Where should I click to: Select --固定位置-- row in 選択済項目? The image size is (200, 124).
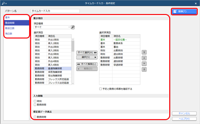(120, 40)
